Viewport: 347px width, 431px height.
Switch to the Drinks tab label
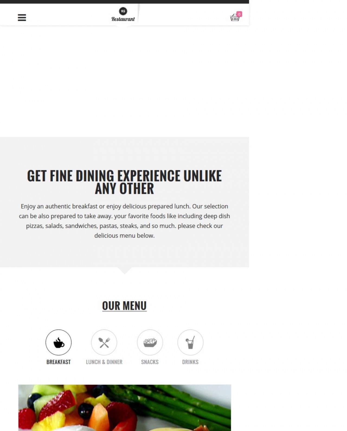pyautogui.click(x=190, y=362)
